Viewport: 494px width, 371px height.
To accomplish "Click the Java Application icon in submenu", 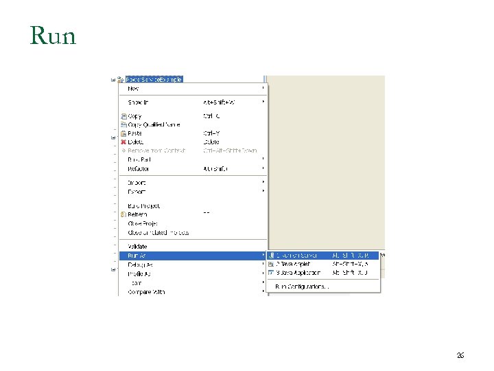I will [x=271, y=273].
